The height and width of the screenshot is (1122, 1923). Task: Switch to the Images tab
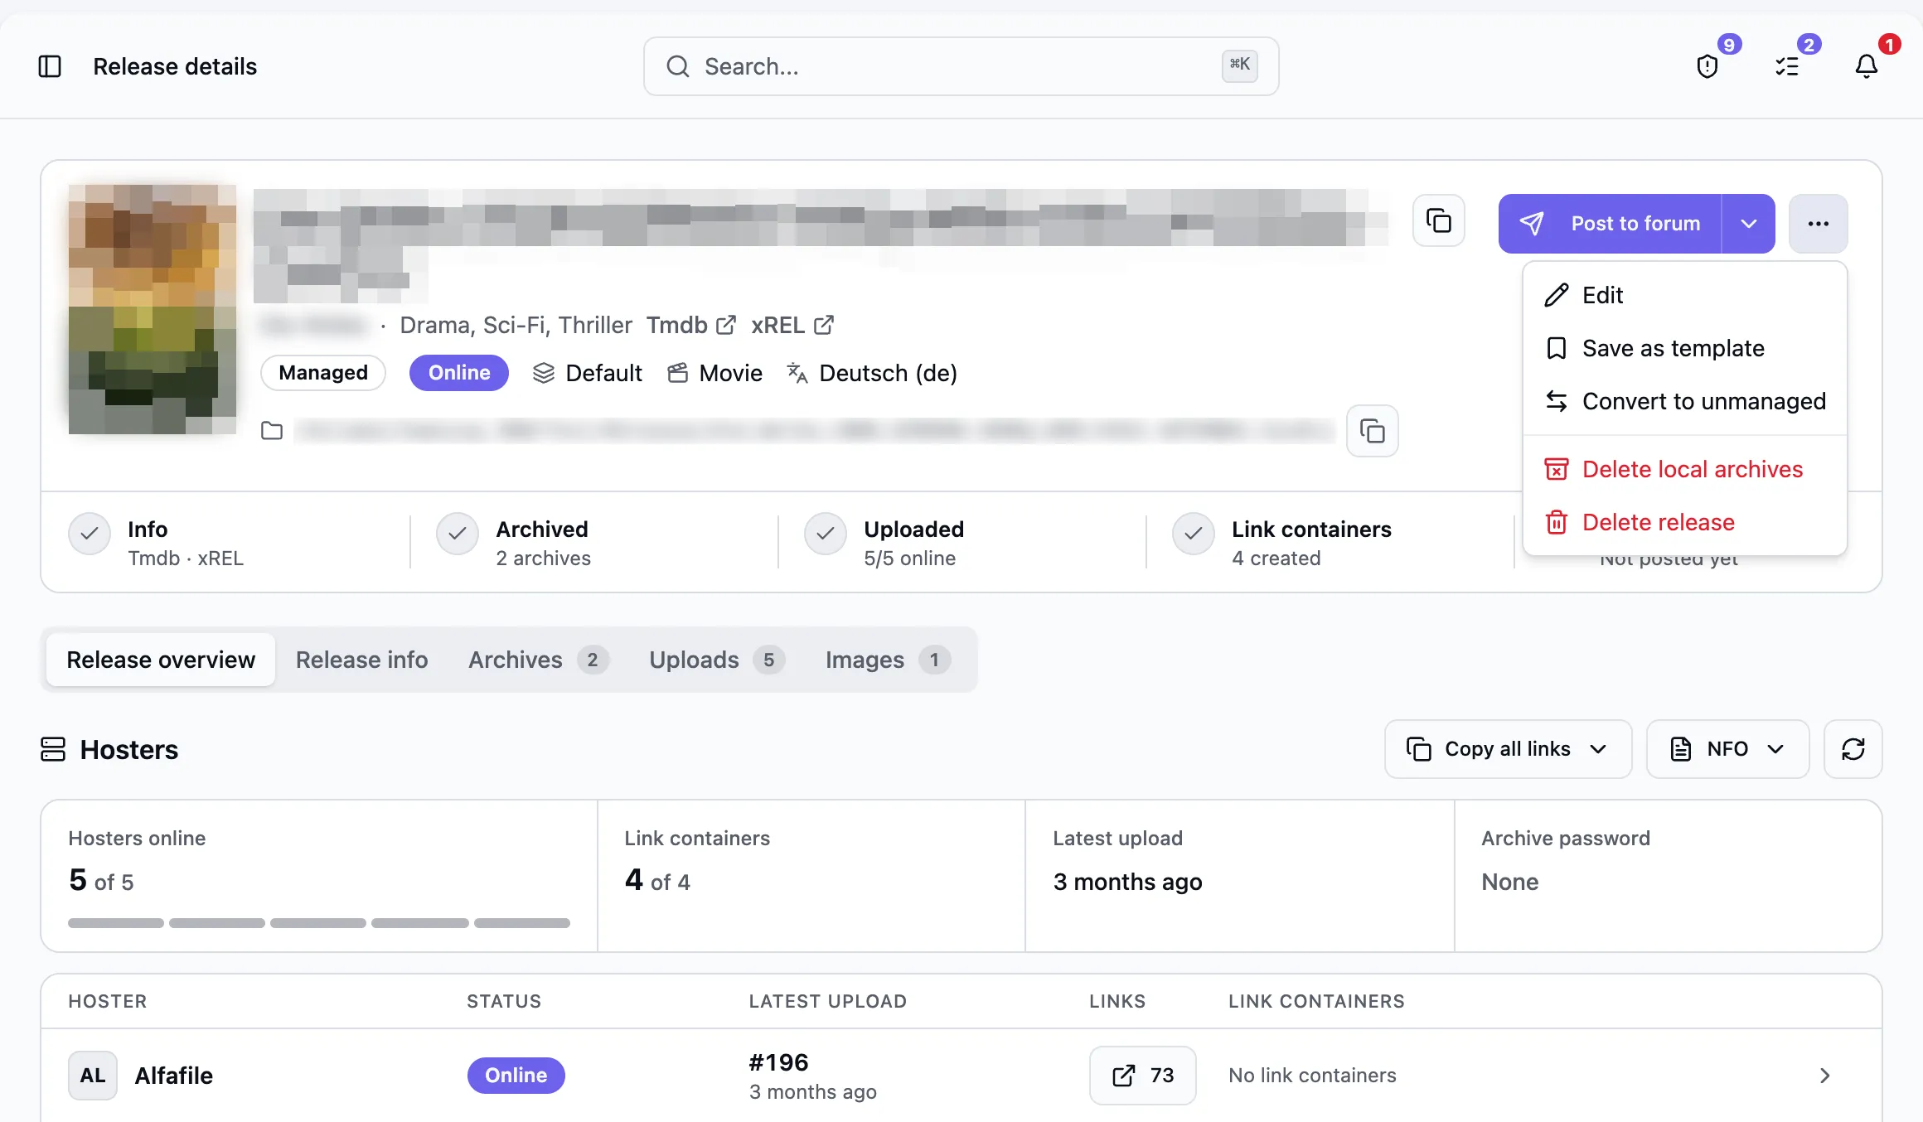pyautogui.click(x=888, y=660)
